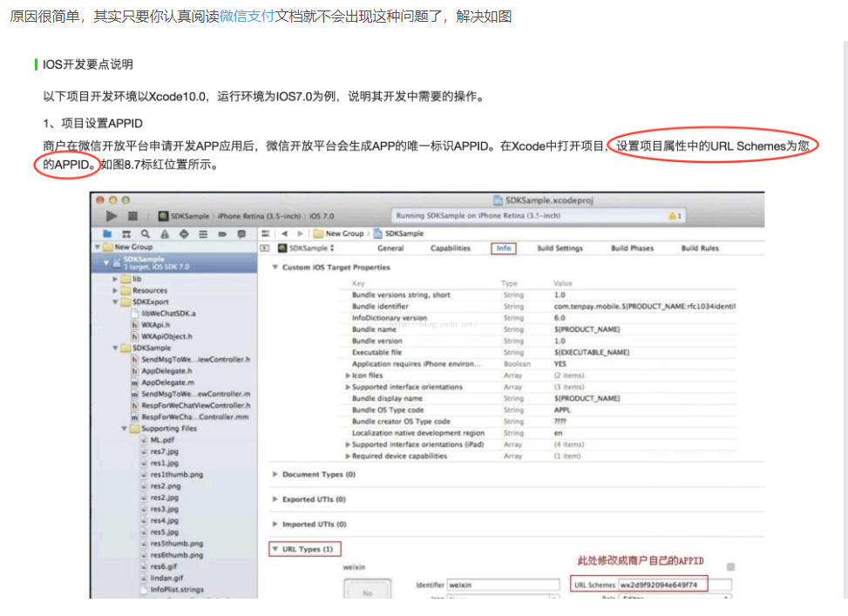The image size is (848, 616).
Task: Select the iPhone Retina (3.5-inch) destination
Action: tap(259, 216)
